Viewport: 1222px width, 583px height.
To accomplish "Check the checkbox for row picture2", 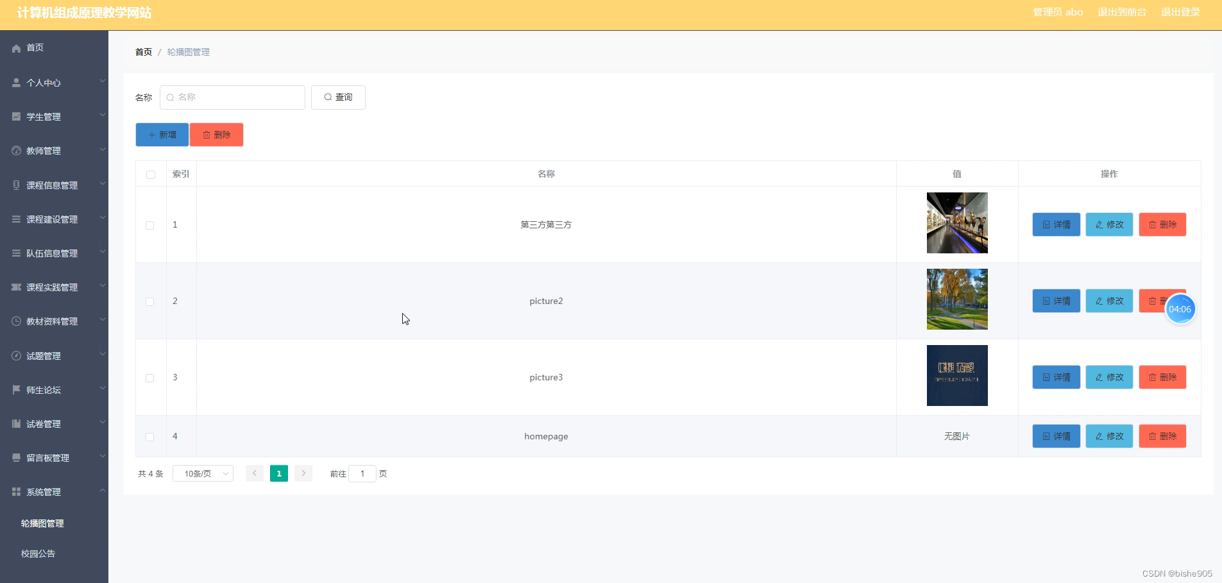I will (149, 301).
